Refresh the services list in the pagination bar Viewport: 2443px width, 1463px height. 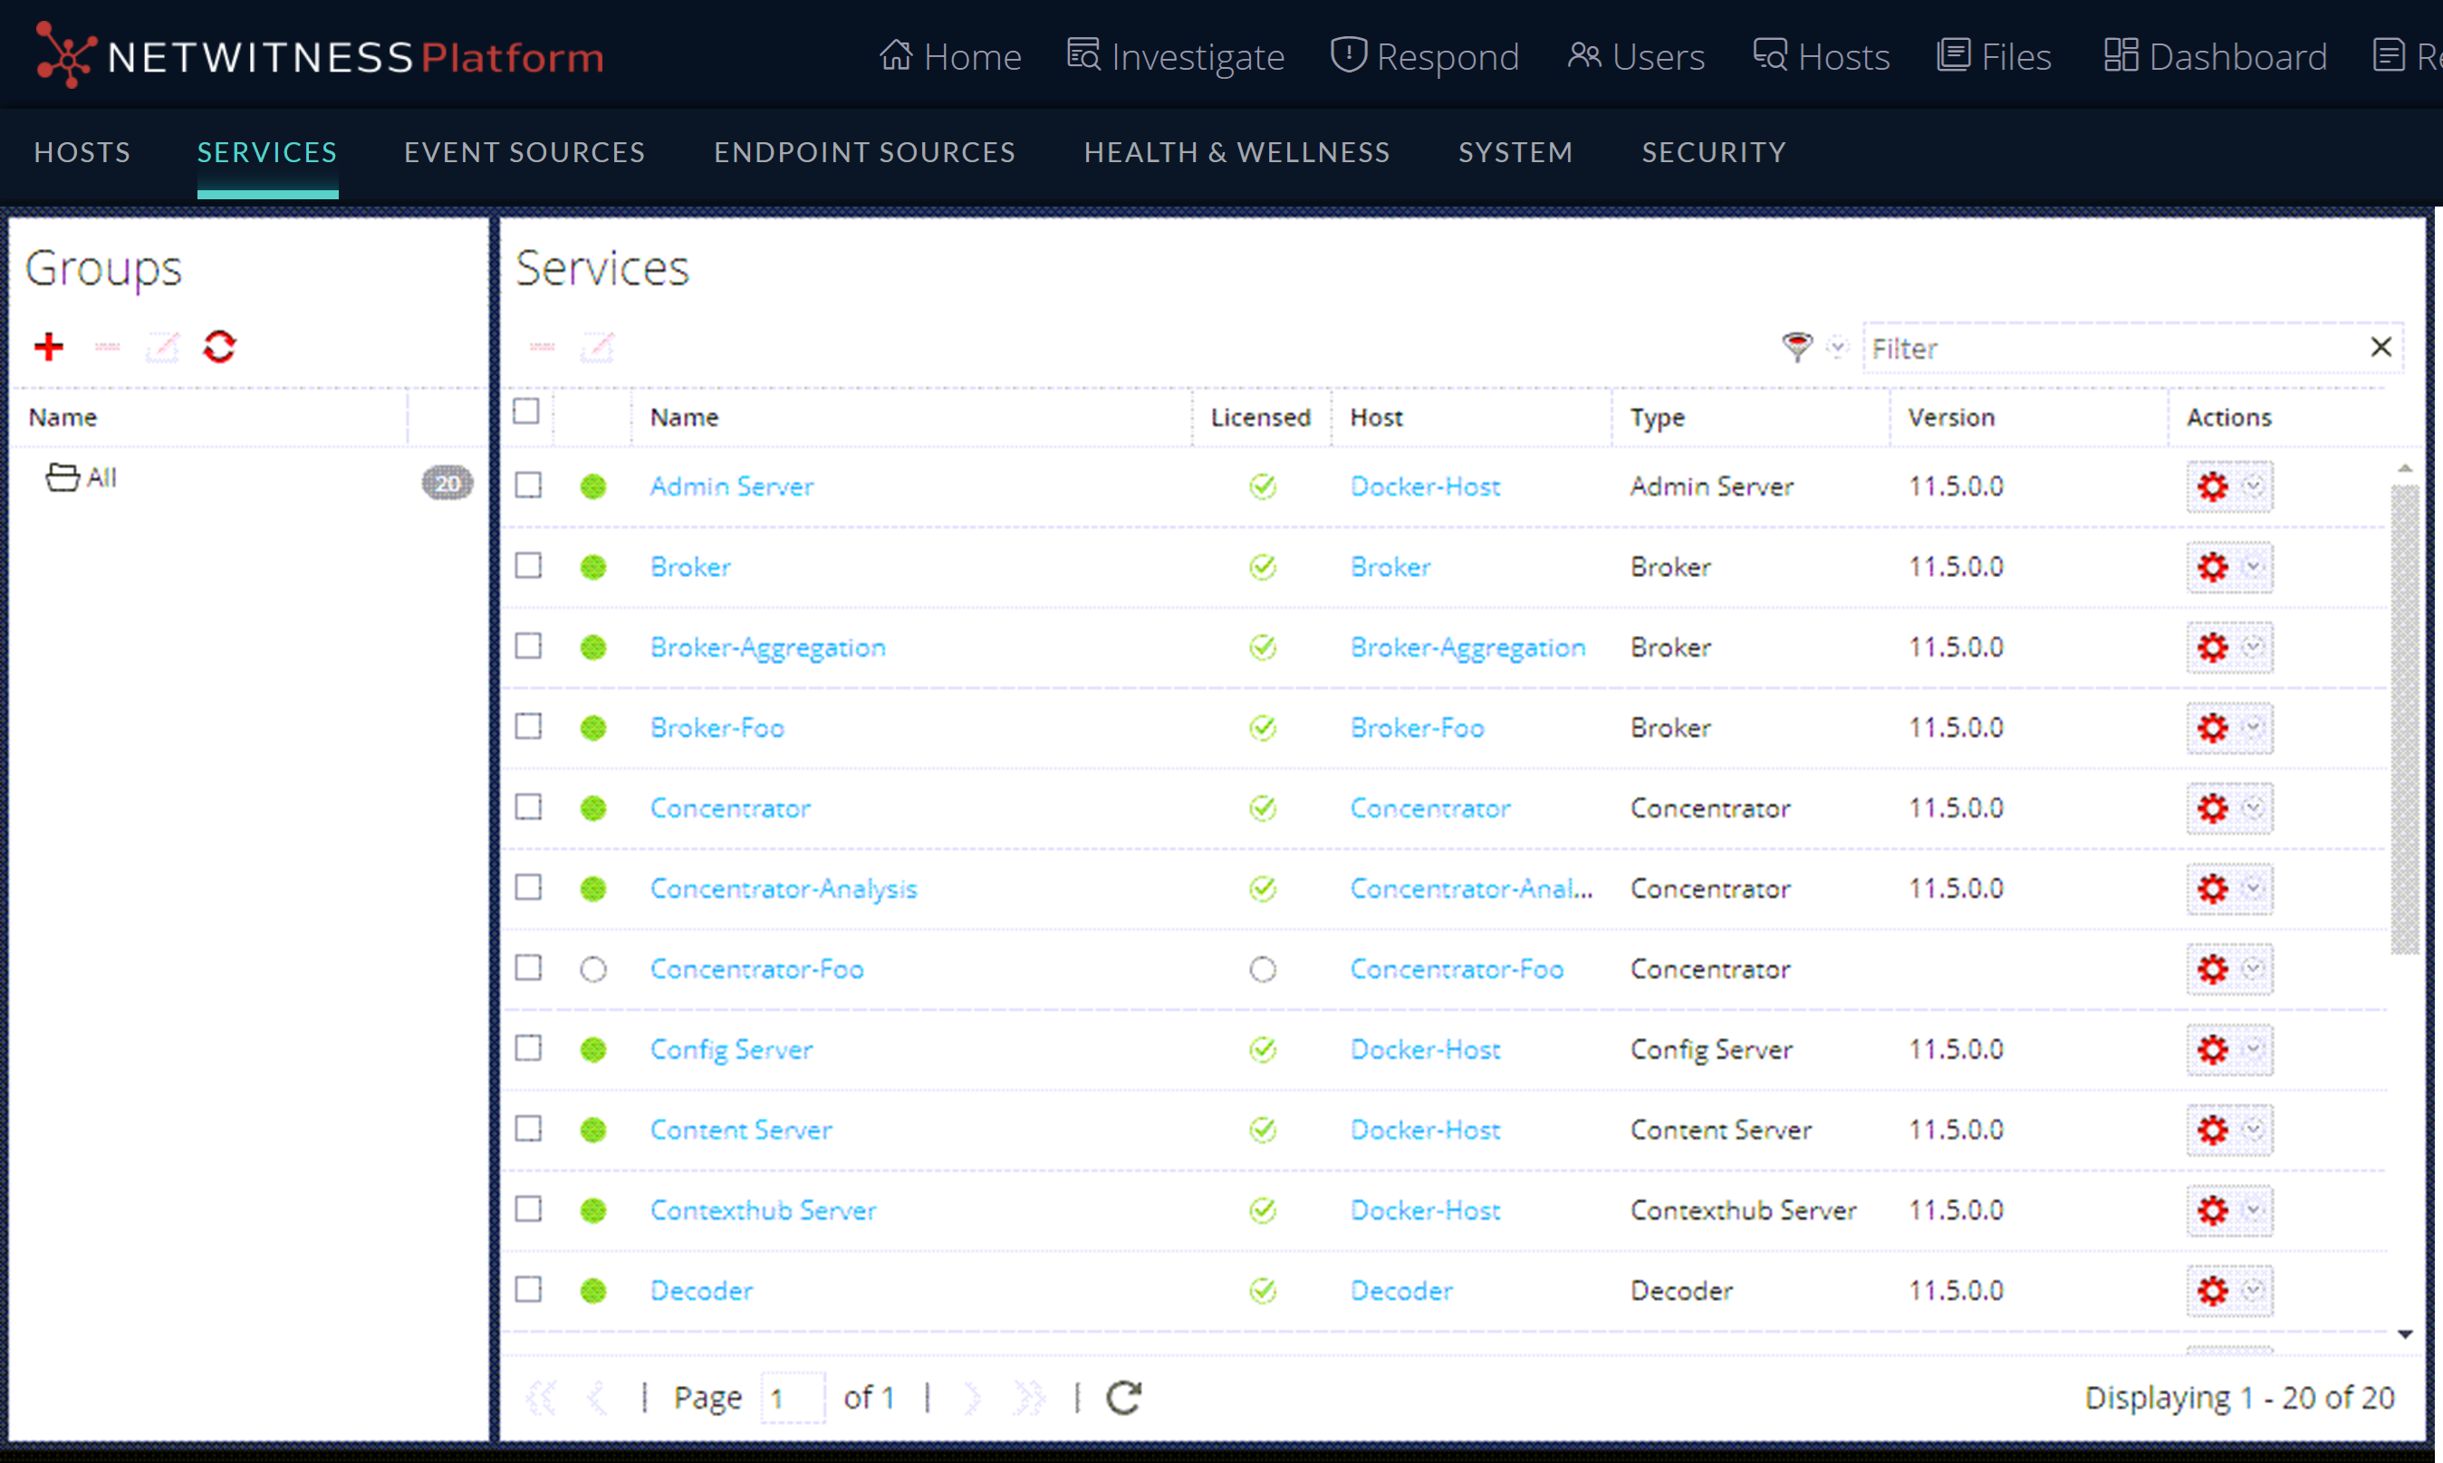(1123, 1397)
